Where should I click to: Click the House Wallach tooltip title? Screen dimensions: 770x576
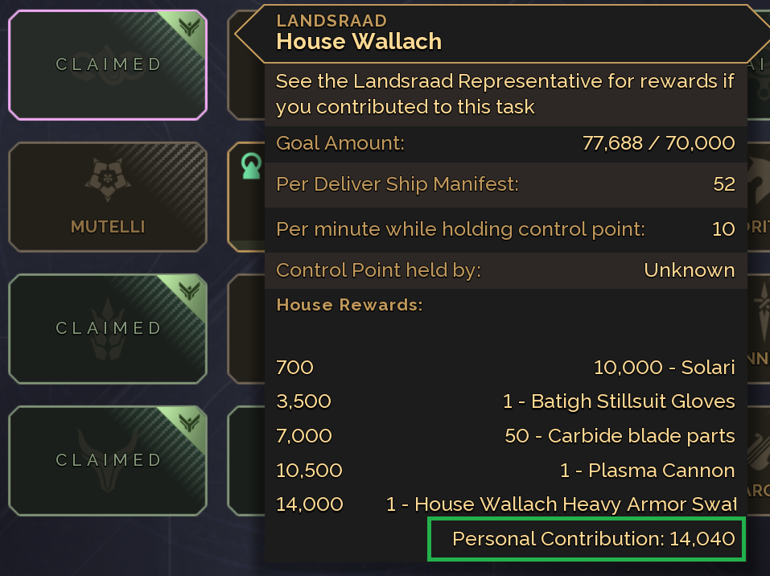point(358,41)
